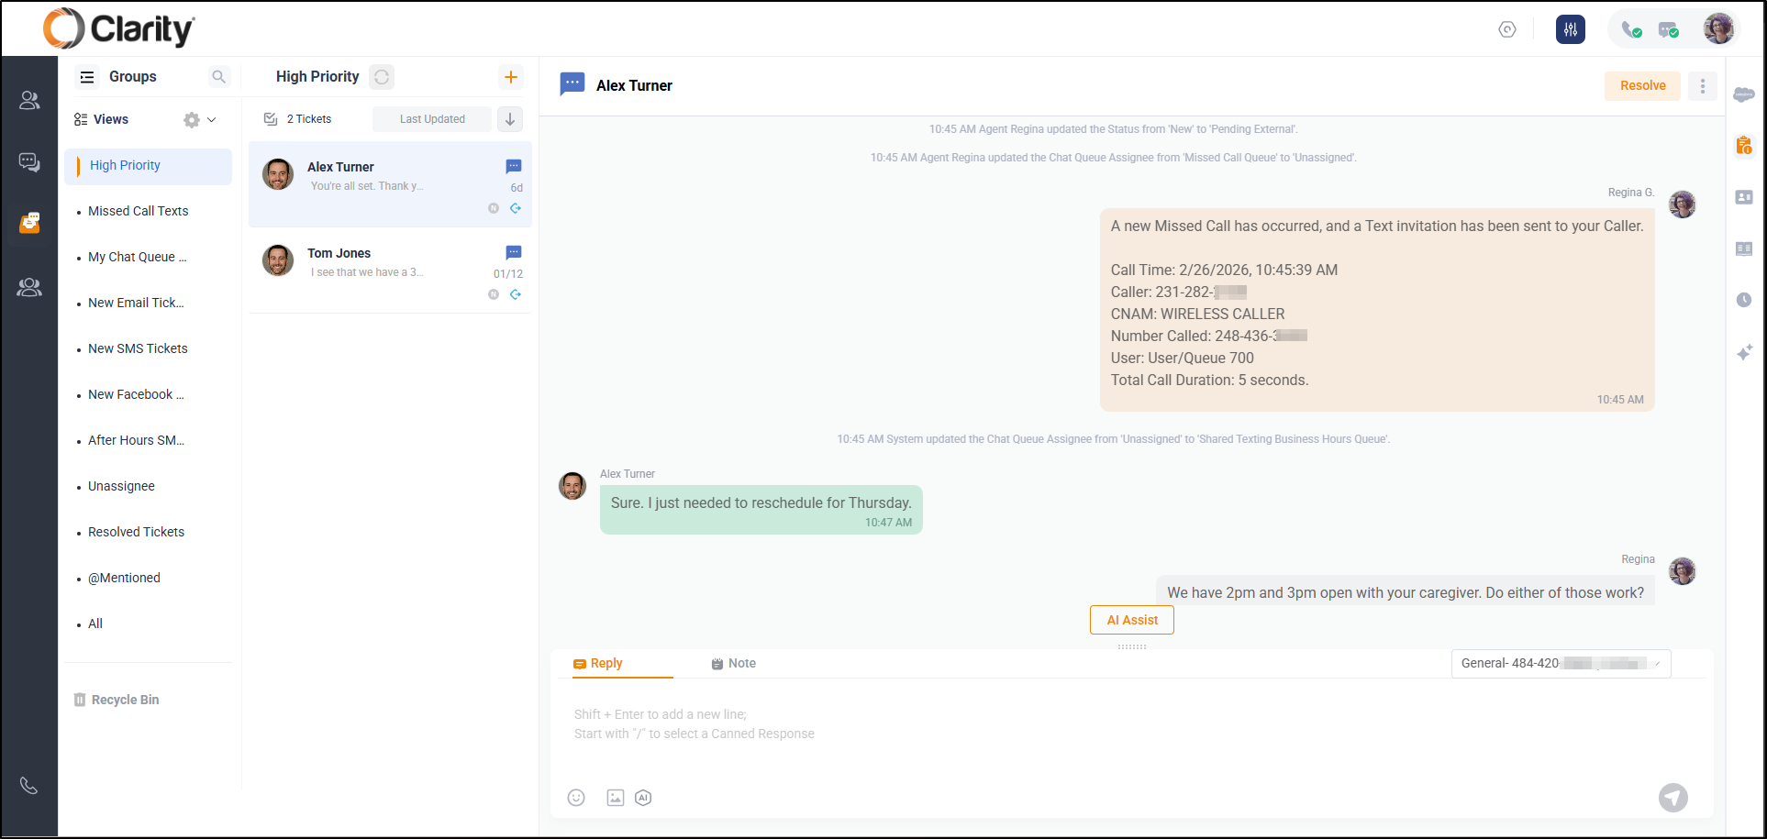Toggle sort direction arrow next to Last Updated

pos(510,119)
